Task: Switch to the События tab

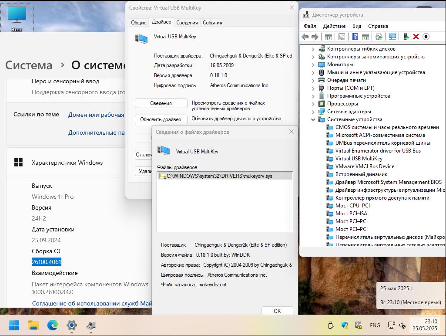Action: [x=212, y=23]
